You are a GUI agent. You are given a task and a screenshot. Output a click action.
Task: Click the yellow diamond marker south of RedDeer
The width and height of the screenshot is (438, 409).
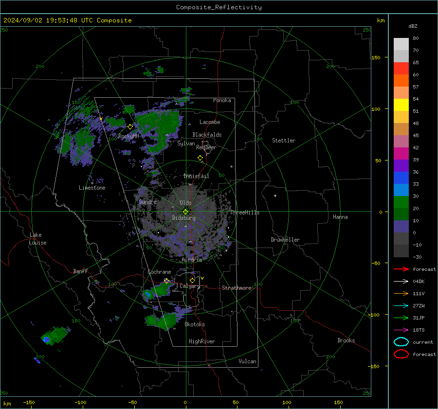pos(200,158)
